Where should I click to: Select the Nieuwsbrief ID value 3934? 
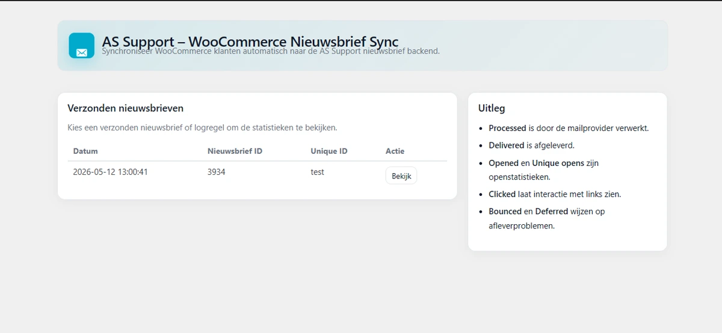coord(217,172)
